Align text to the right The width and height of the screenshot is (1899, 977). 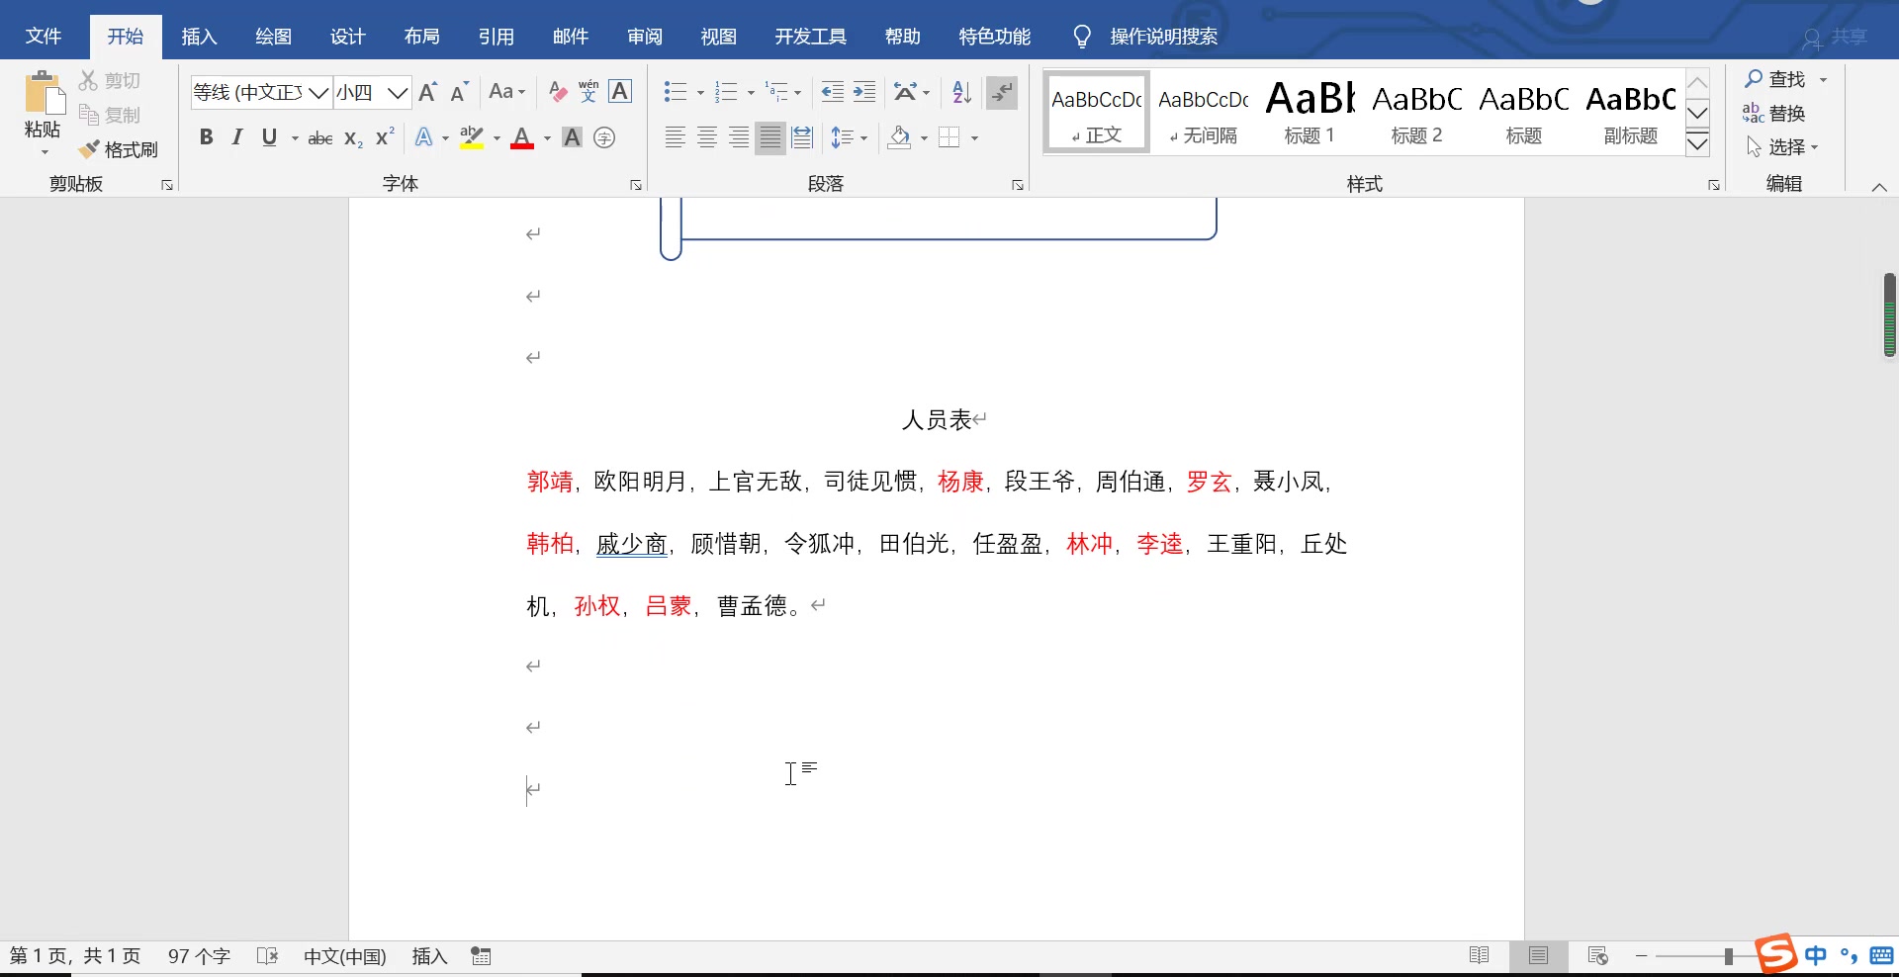(739, 137)
